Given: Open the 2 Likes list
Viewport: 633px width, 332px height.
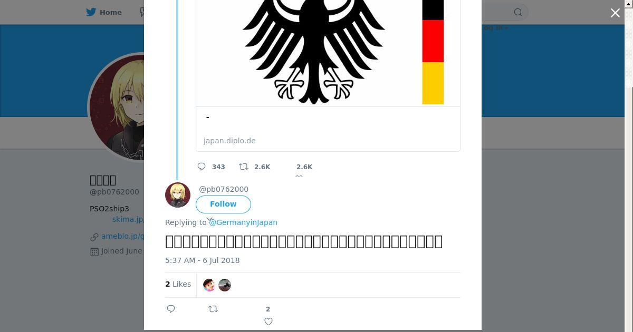Looking at the screenshot, I should click(178, 284).
